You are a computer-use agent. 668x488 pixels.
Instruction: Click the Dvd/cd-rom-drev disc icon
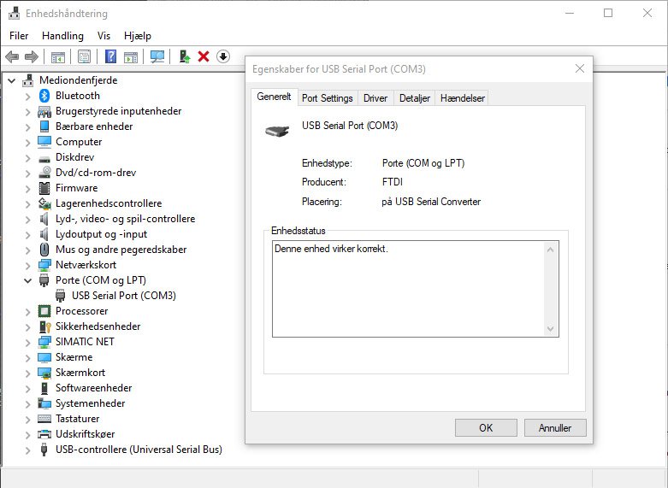pyautogui.click(x=44, y=173)
